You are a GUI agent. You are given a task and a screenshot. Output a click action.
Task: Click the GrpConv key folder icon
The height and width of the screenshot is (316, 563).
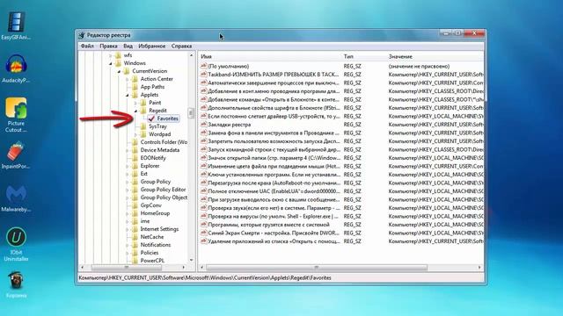tap(135, 205)
